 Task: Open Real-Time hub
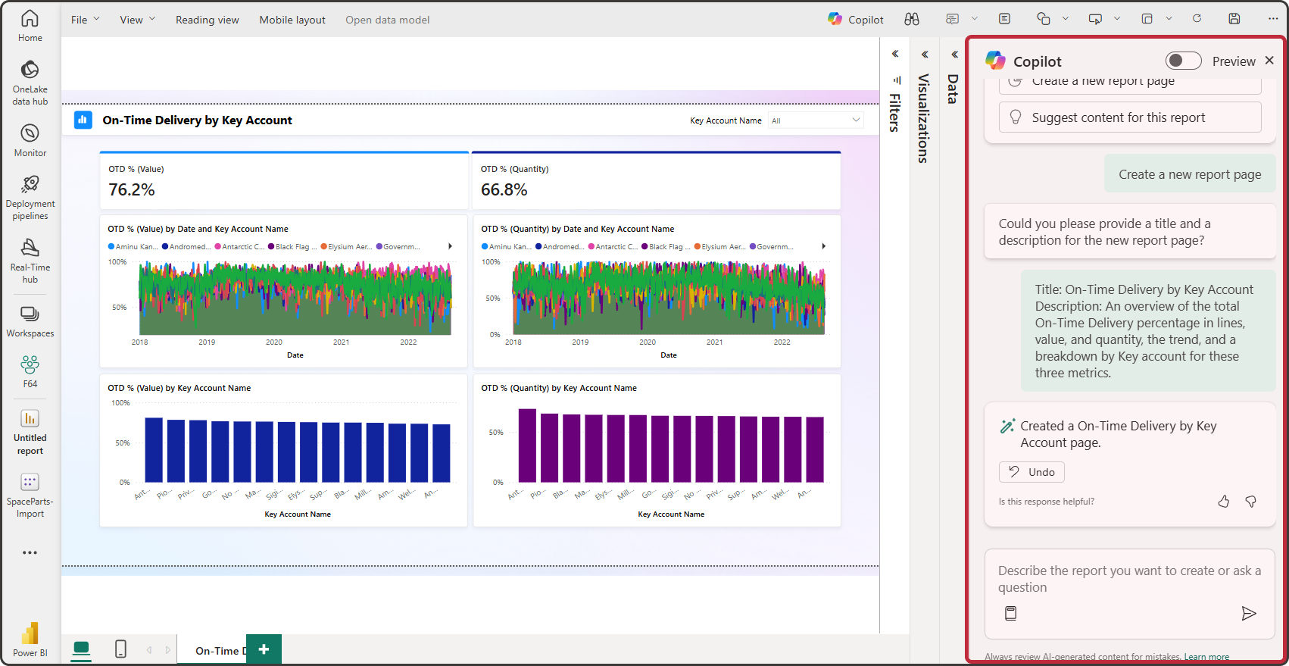coord(30,261)
